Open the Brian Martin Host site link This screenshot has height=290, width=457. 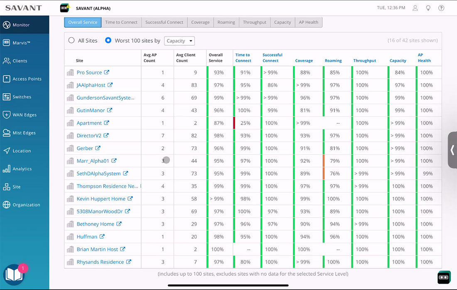(x=97, y=249)
